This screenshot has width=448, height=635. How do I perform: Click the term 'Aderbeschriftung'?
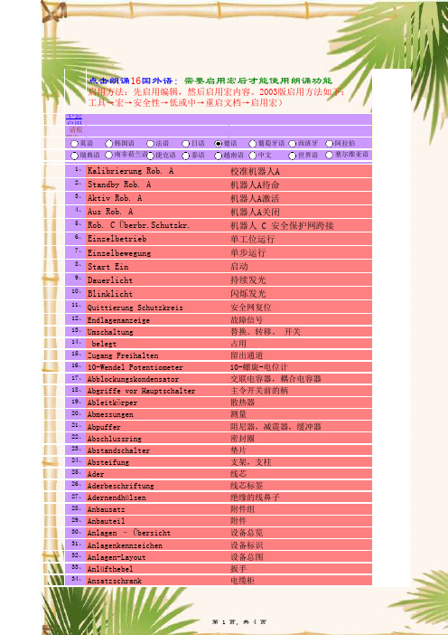(x=120, y=486)
